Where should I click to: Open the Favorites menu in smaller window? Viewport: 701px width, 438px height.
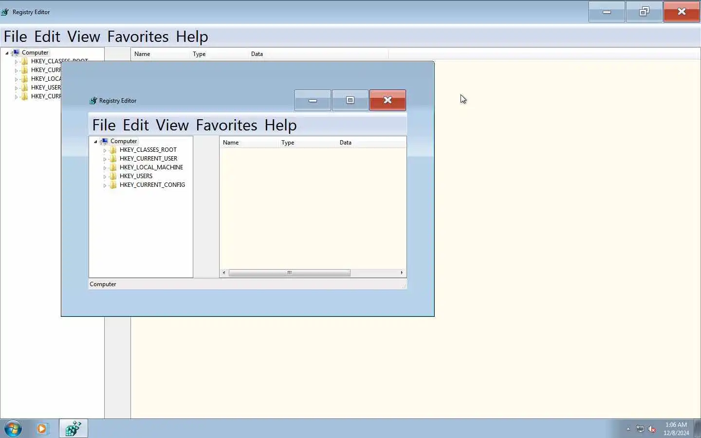(x=226, y=126)
